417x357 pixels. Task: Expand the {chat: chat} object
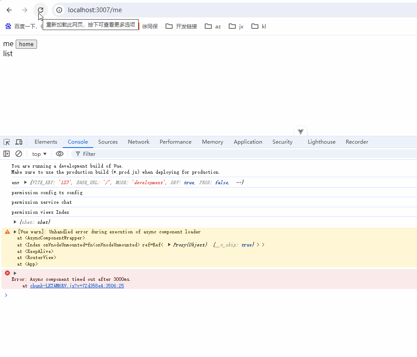[15, 222]
